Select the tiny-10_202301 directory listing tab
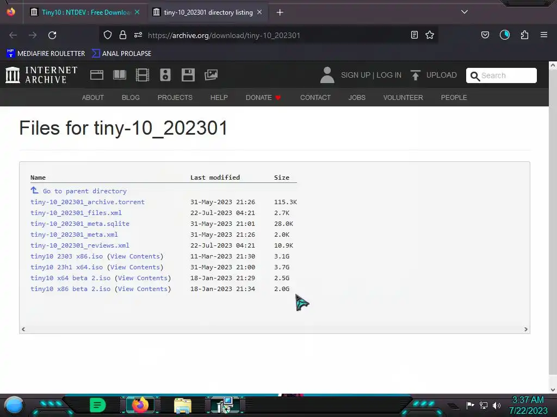Screen dimensions: 557x417 [x=208, y=12]
